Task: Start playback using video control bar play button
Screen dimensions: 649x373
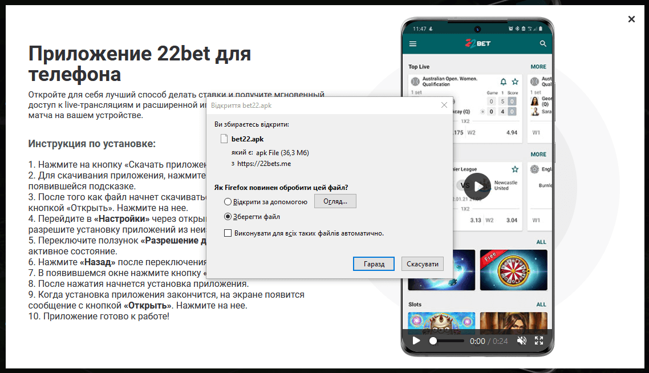Action: pyautogui.click(x=416, y=340)
